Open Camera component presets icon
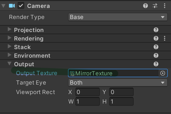The width and height of the screenshot is (171, 114). point(155,6)
